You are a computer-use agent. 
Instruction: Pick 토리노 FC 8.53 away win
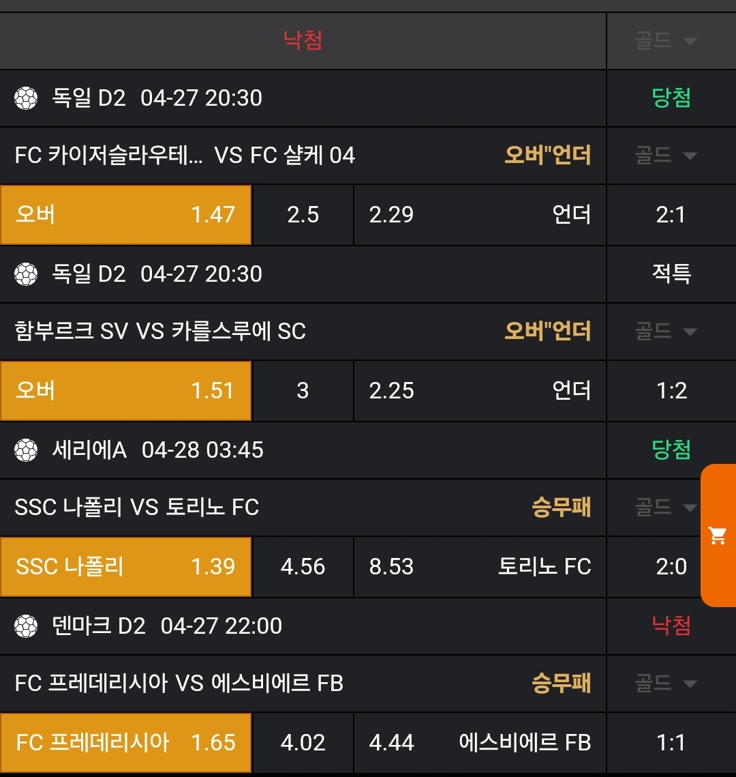pyautogui.click(x=480, y=567)
